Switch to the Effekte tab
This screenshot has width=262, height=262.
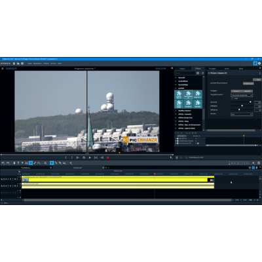click(x=198, y=69)
